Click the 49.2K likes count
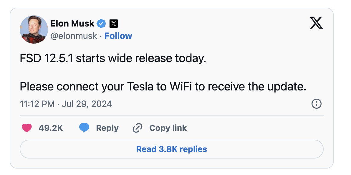 (51, 128)
